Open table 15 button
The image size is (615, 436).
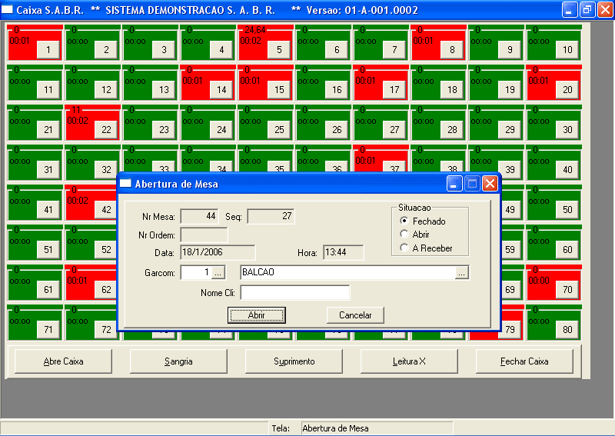point(279,90)
